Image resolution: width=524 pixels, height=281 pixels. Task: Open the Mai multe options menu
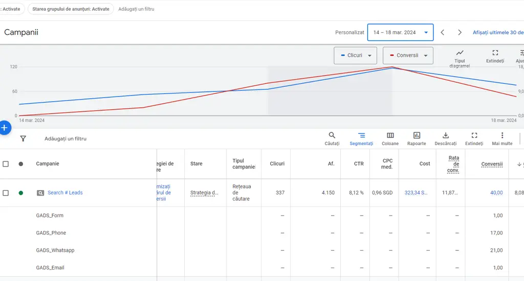(502, 135)
